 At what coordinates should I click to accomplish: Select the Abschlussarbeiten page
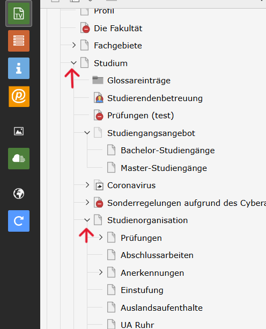[x=157, y=255]
